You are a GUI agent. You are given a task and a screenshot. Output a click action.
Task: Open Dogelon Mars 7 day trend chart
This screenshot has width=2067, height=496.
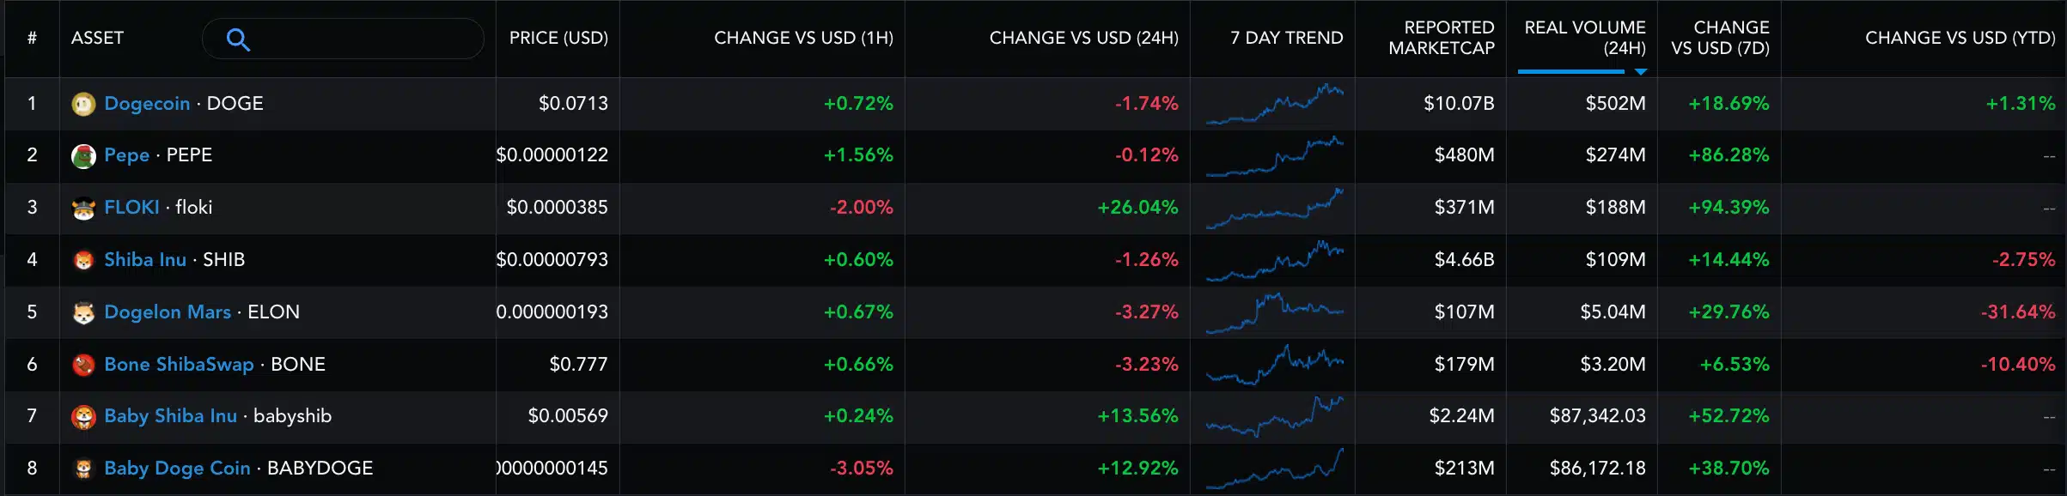(1274, 312)
